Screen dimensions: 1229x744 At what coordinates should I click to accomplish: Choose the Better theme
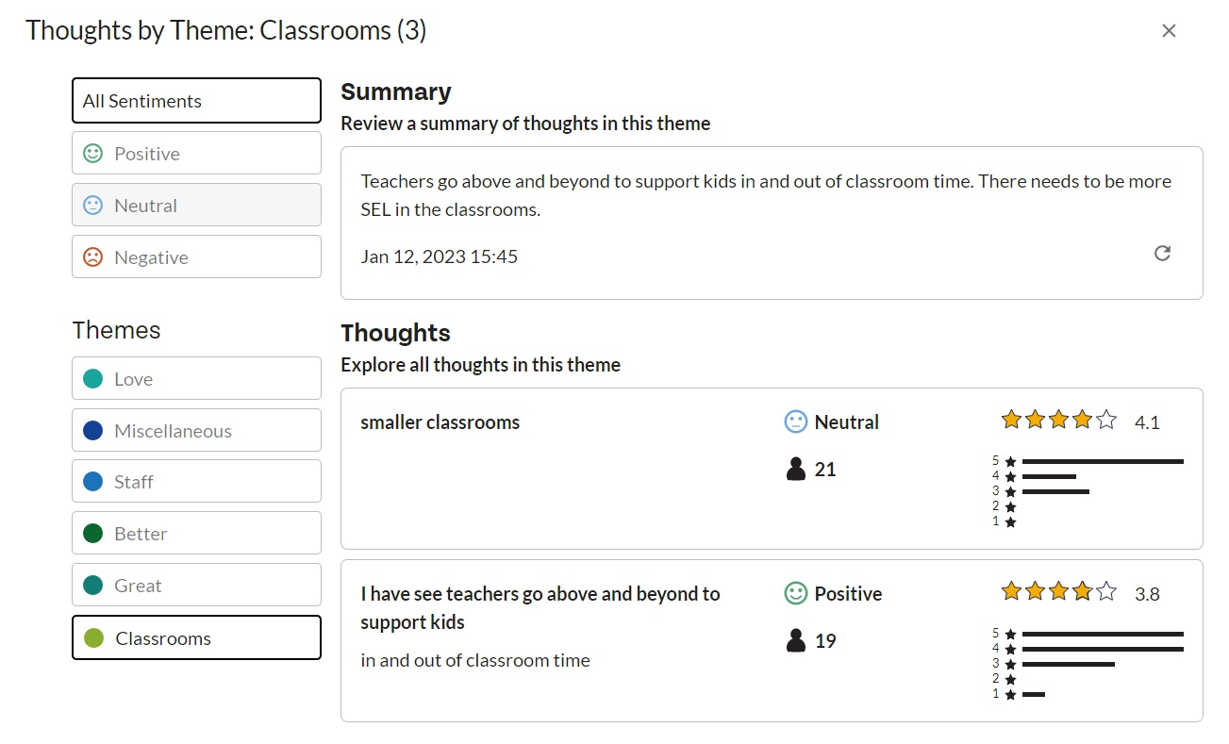pos(196,533)
